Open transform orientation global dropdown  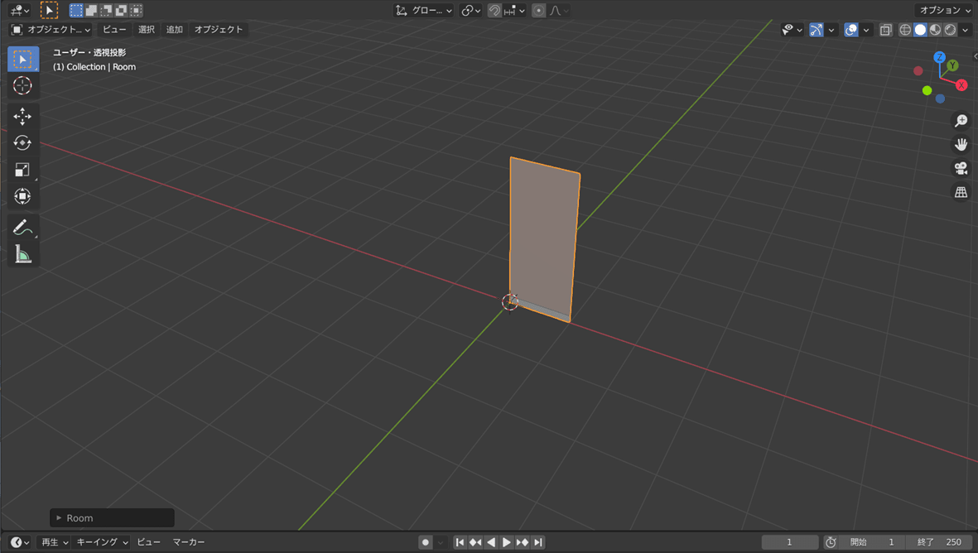[423, 11]
